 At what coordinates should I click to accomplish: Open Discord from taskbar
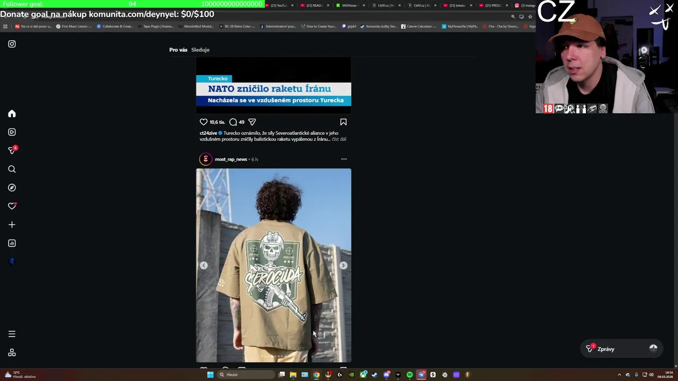[387, 375]
